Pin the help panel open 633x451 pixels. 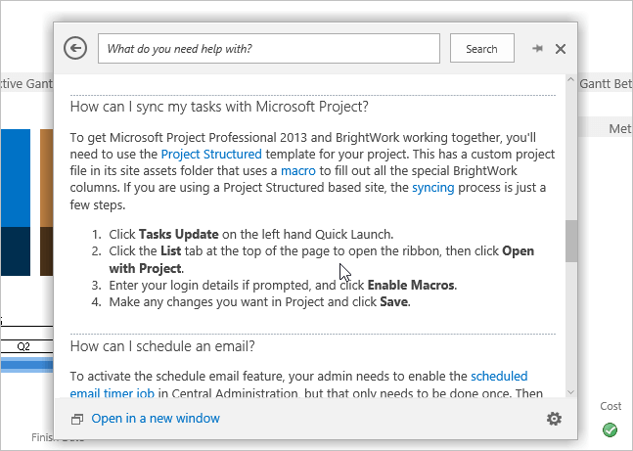(537, 49)
